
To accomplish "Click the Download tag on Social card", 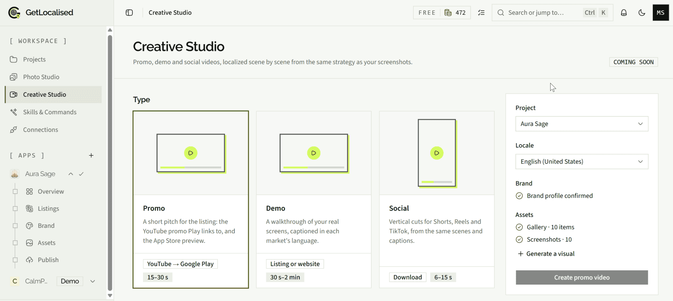I will (408, 277).
